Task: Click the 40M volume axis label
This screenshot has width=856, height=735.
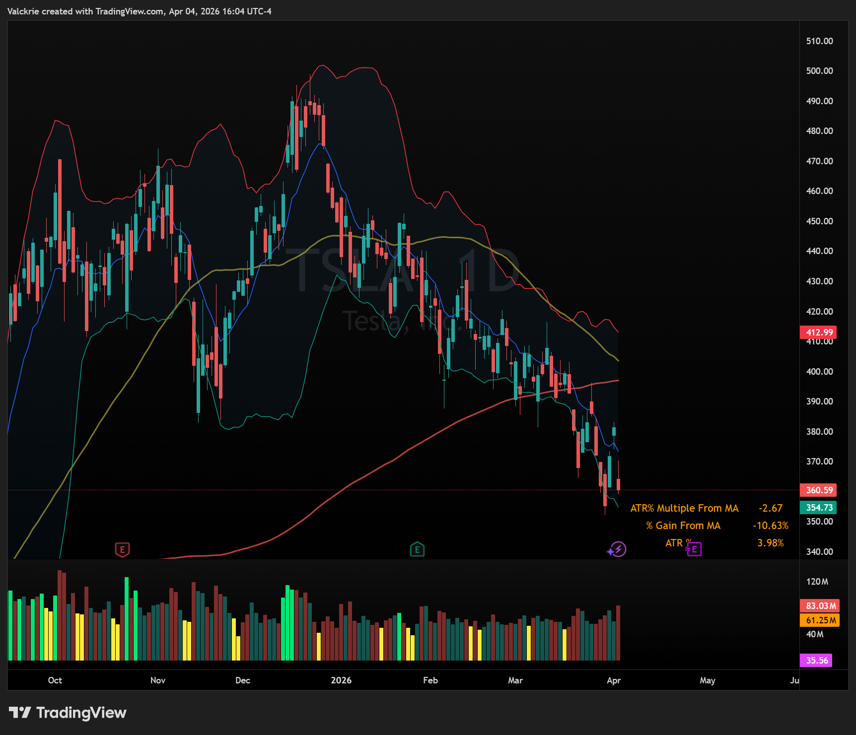Action: tap(815, 634)
